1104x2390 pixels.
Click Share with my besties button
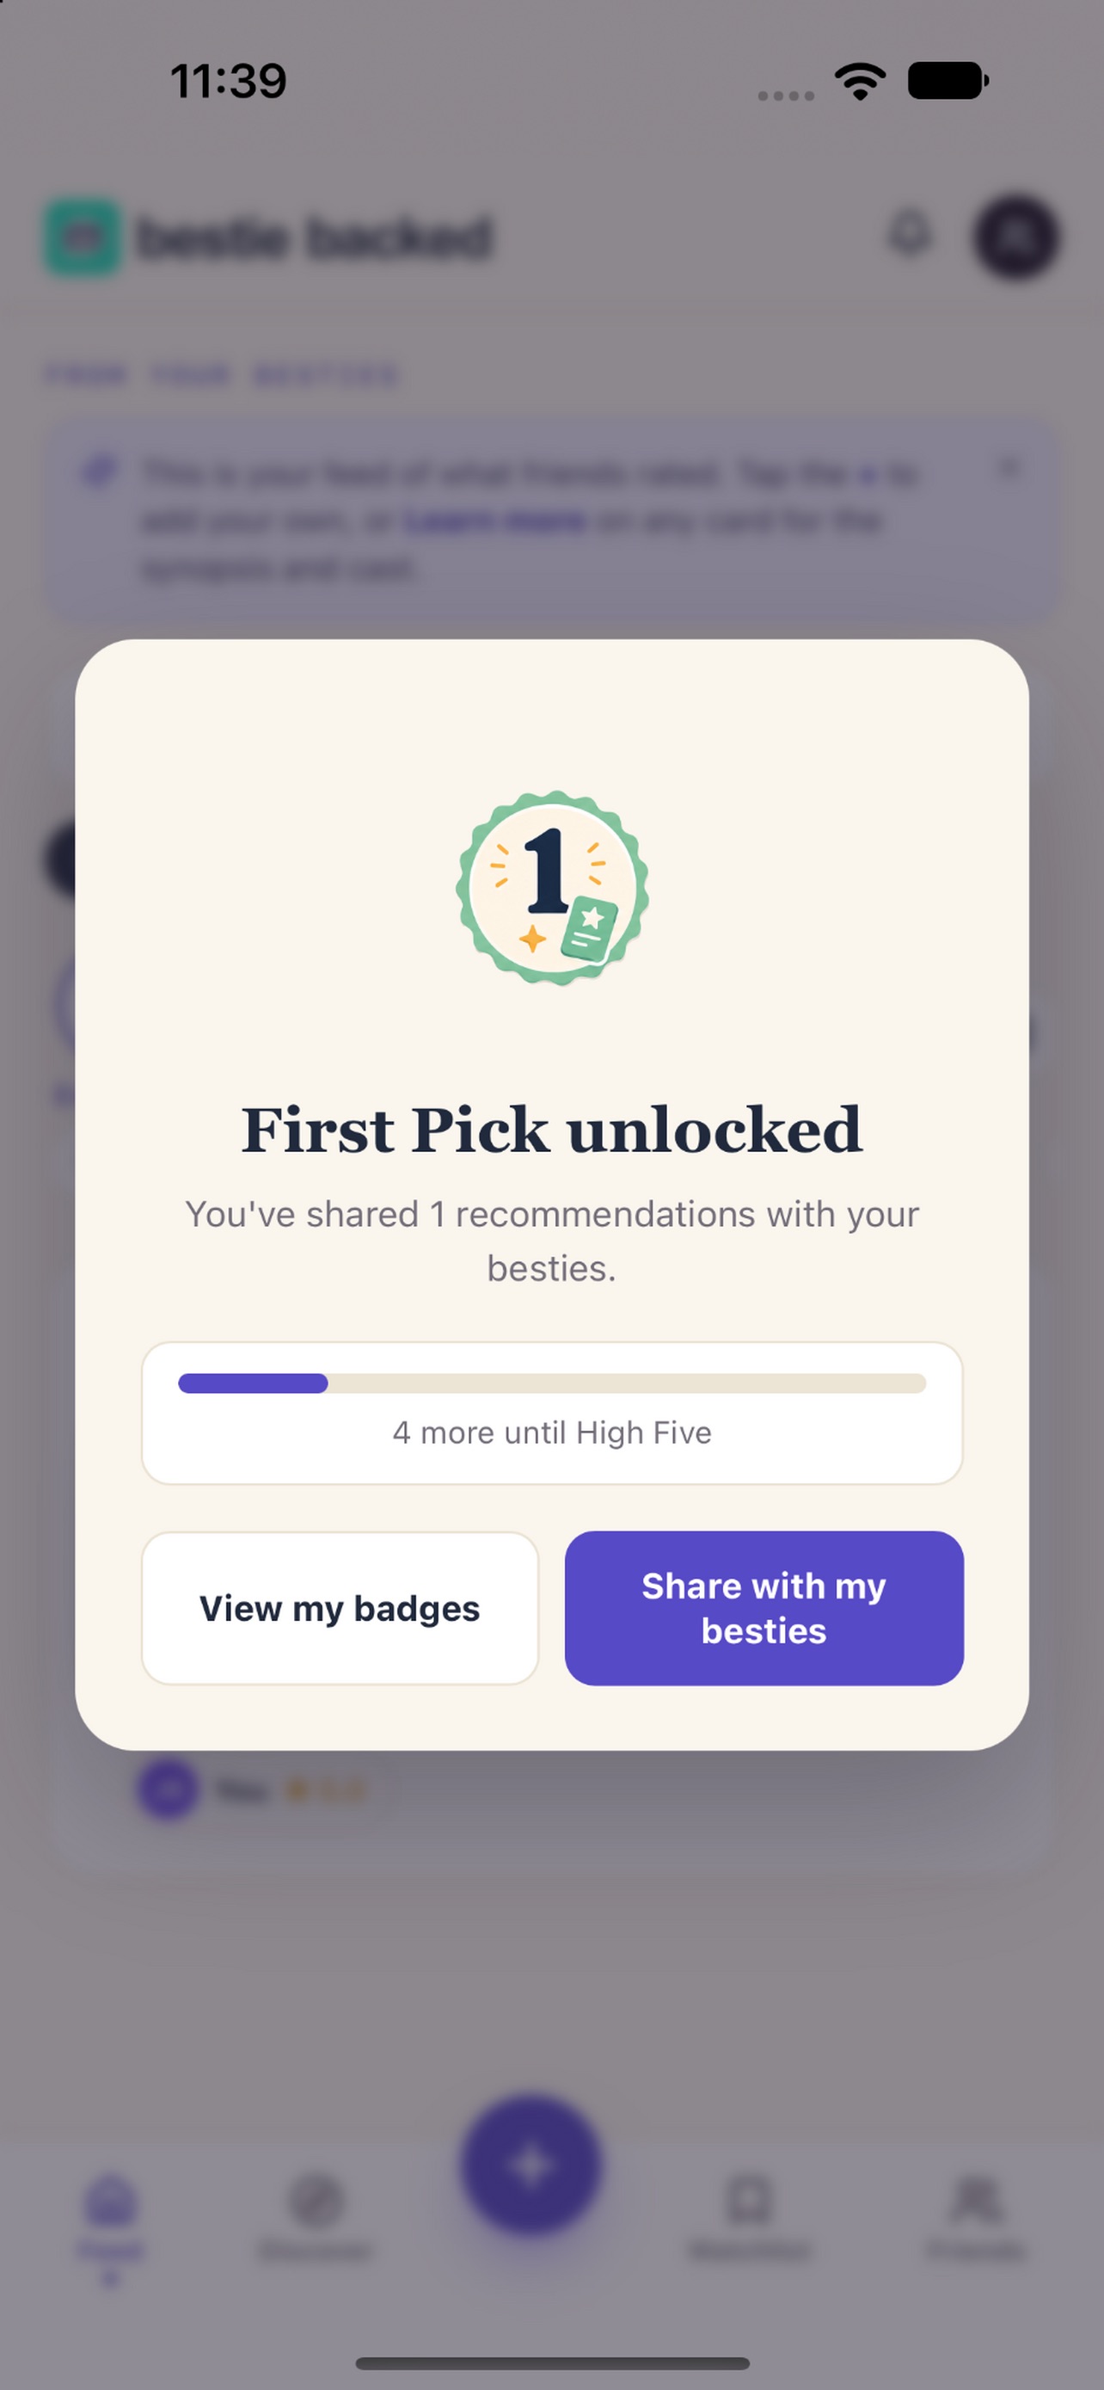tap(764, 1608)
